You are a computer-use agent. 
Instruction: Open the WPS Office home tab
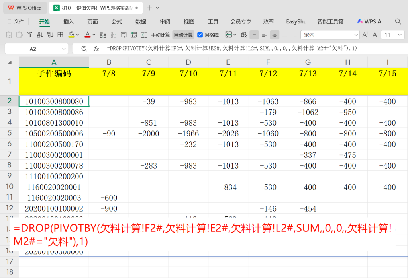tap(25, 8)
